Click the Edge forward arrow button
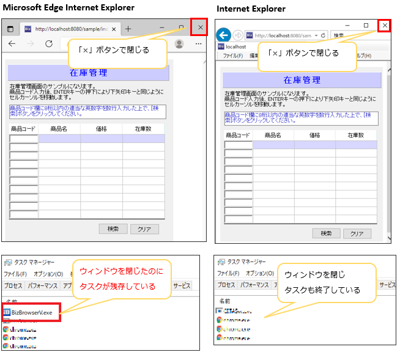Screen dimensions: 400x352 coord(30,44)
